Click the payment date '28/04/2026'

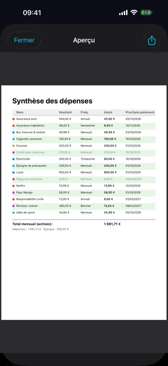(133, 179)
